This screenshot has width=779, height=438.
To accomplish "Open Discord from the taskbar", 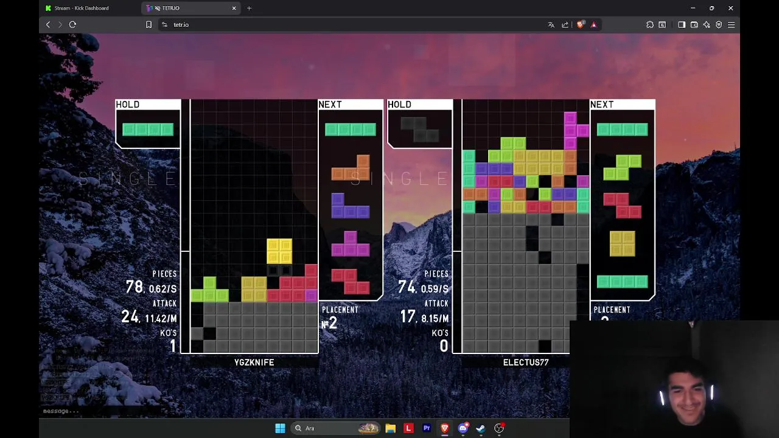I will 463,428.
